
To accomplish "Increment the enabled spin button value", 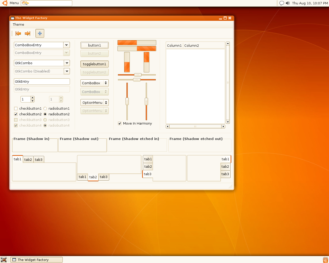I will 32,98.
